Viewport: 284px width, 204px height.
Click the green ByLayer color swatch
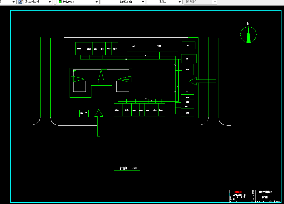pos(60,2)
